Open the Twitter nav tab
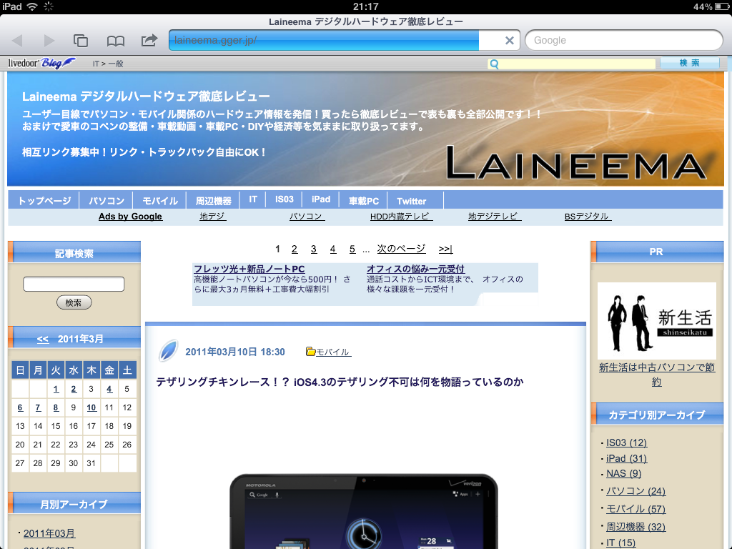 tap(411, 201)
